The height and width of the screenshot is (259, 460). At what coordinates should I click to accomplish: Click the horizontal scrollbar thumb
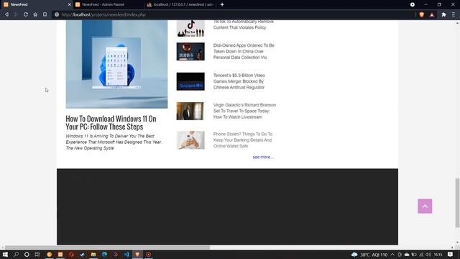107,247
